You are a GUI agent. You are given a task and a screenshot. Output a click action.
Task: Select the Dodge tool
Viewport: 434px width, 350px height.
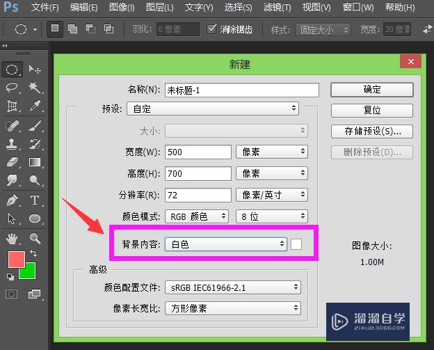35,180
